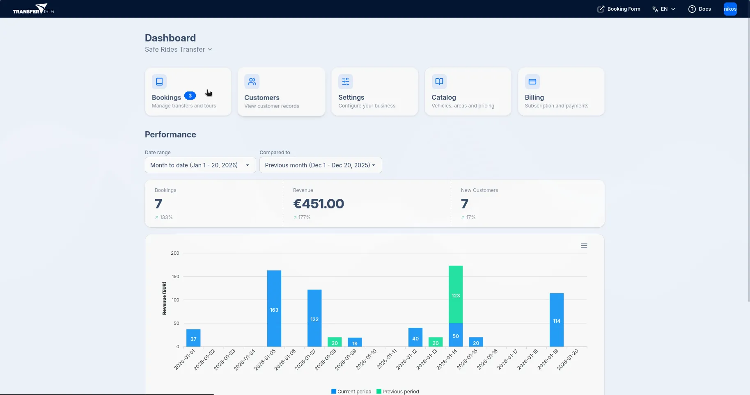Select the Bookings book icon
The image size is (750, 395).
159,81
